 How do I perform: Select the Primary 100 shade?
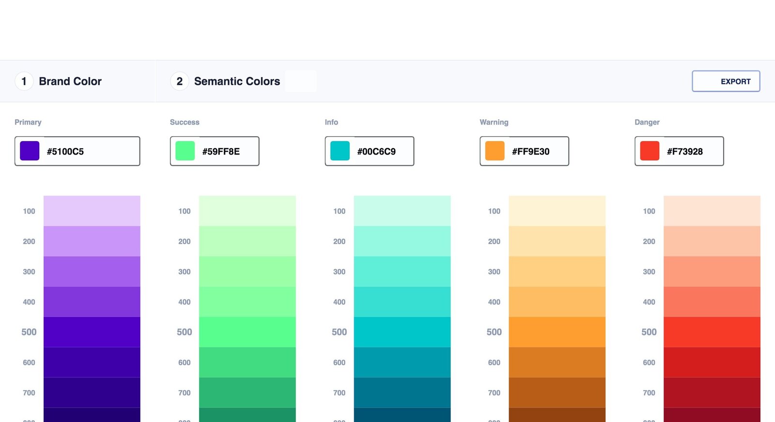[x=92, y=211]
